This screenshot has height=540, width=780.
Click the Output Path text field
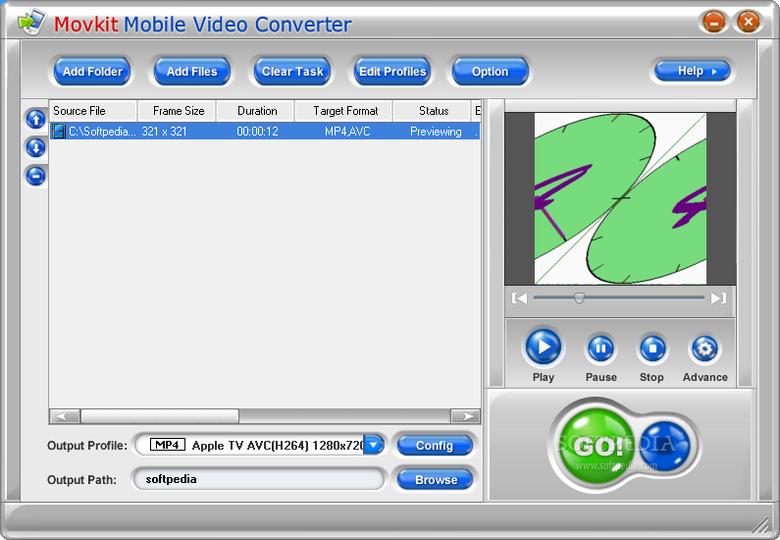click(x=259, y=479)
